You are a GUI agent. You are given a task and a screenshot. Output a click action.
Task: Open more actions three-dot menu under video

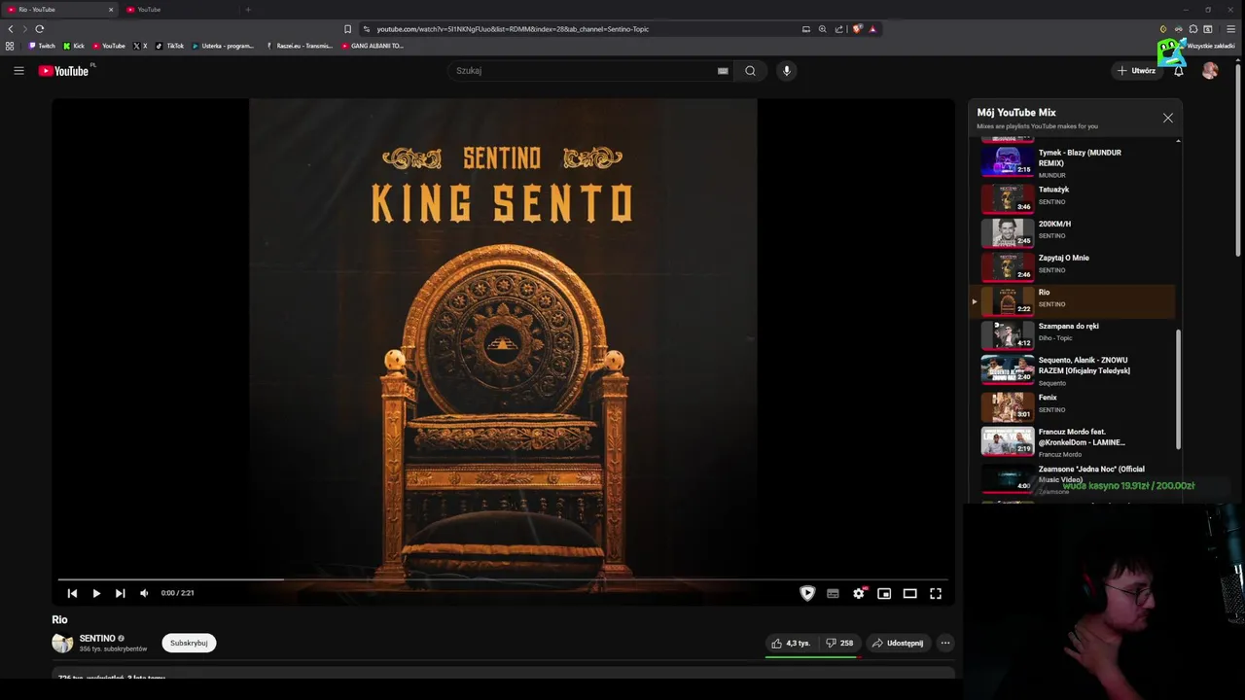point(945,643)
